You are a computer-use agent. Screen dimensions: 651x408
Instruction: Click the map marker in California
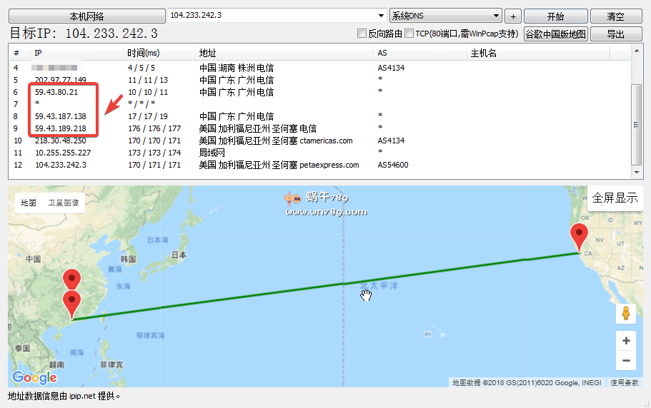point(578,236)
